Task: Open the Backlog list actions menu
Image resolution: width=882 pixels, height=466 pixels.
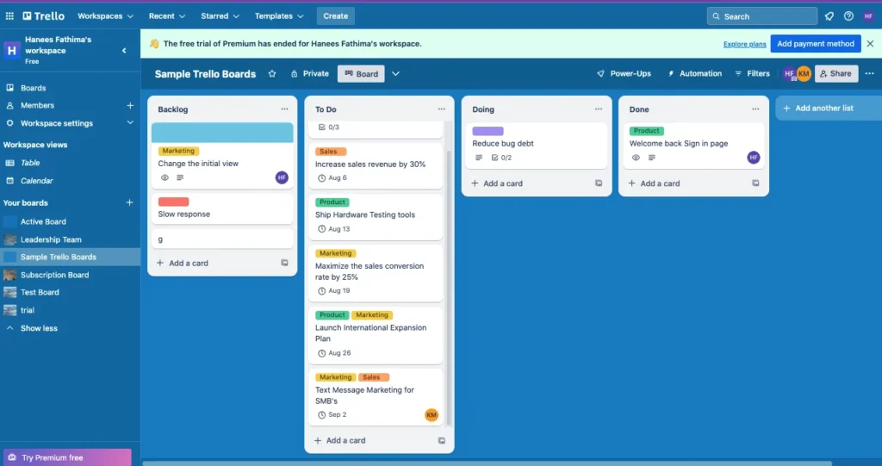Action: coord(284,109)
